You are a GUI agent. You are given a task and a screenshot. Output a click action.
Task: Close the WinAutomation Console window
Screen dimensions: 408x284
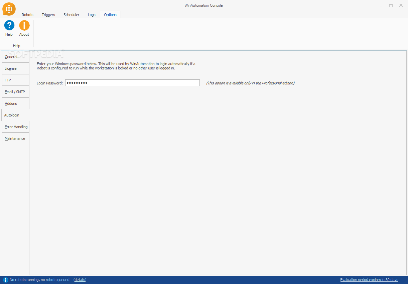pos(401,5)
